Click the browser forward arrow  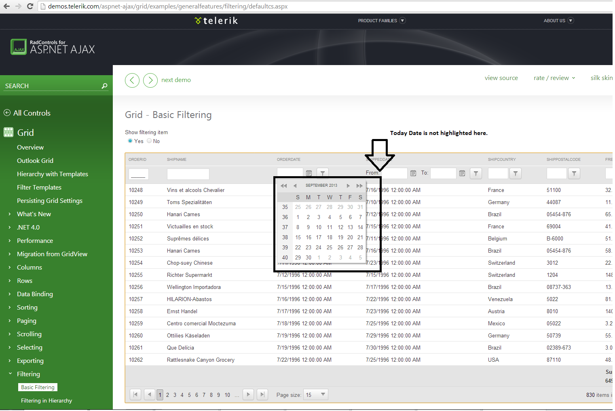[18, 6]
